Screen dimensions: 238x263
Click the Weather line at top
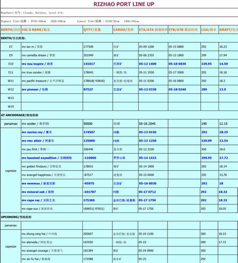[32, 13]
